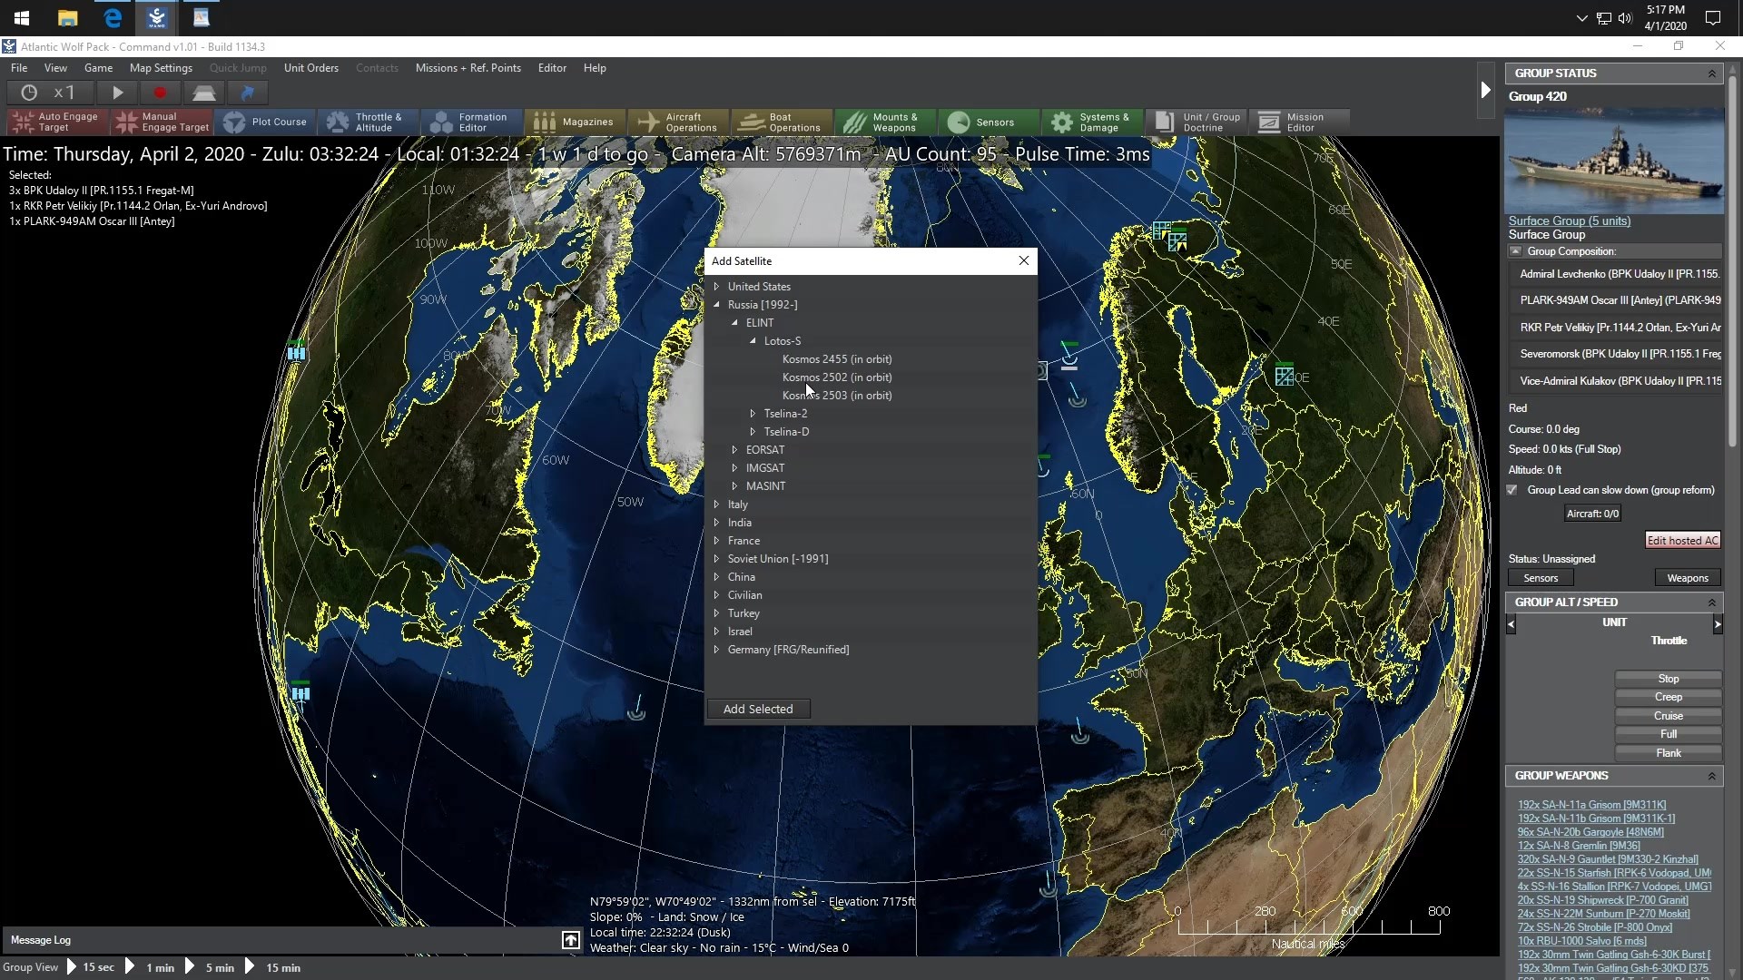Set throttle to Stop
This screenshot has width=1743, height=980.
pyautogui.click(x=1669, y=679)
